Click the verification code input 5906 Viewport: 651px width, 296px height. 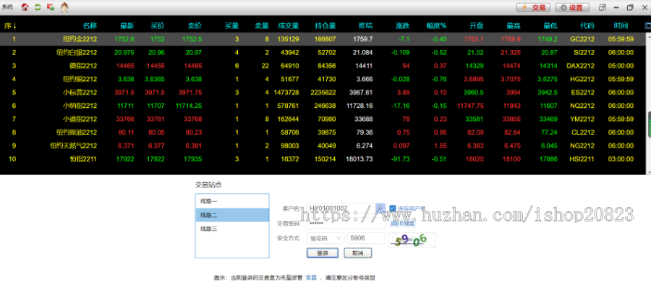(x=366, y=238)
